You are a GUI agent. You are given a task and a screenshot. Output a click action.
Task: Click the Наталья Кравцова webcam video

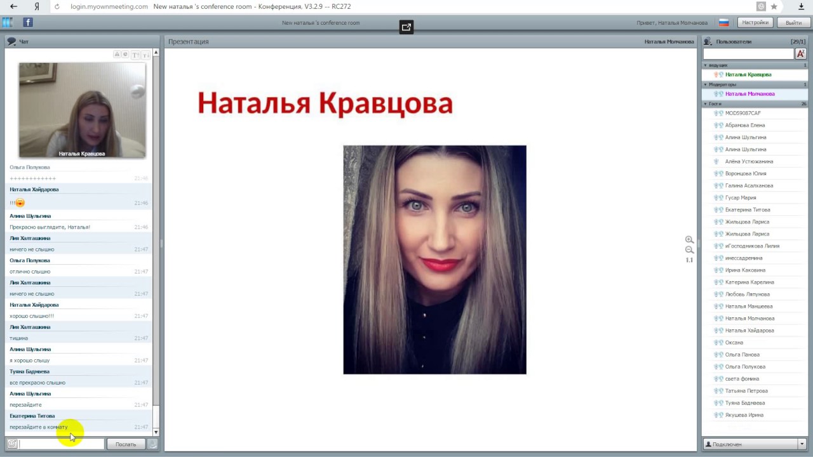point(82,110)
